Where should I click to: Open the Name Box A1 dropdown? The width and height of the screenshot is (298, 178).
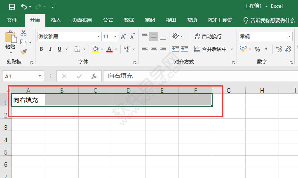click(40, 76)
